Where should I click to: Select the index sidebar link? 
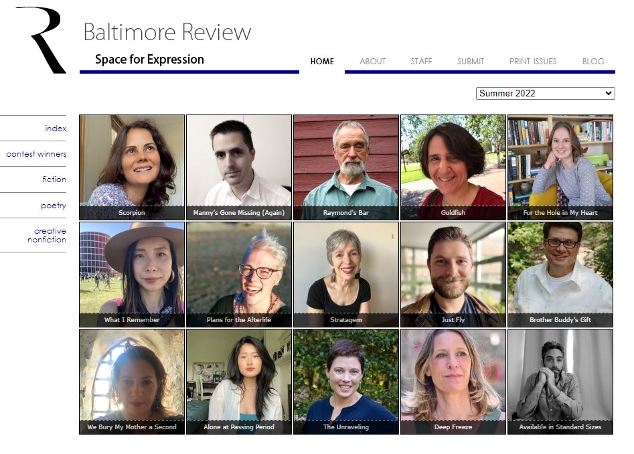(x=56, y=129)
